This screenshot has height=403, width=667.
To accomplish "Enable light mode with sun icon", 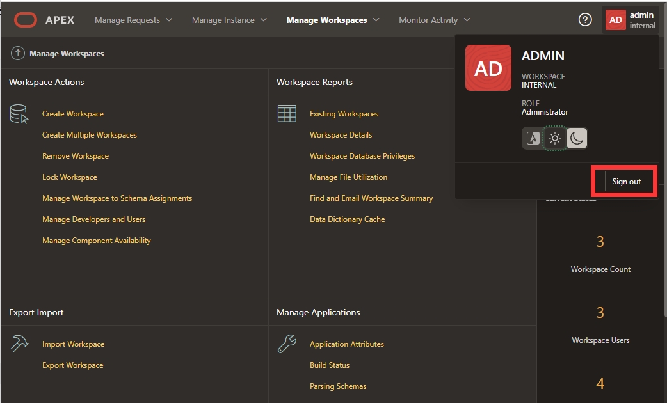I will coord(554,138).
